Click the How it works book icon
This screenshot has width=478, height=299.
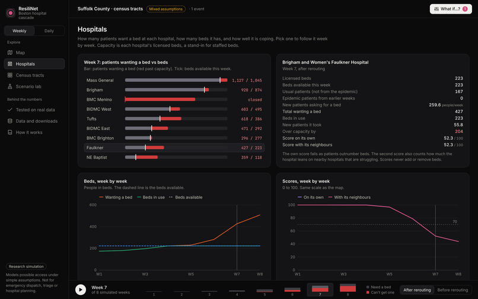(10, 132)
